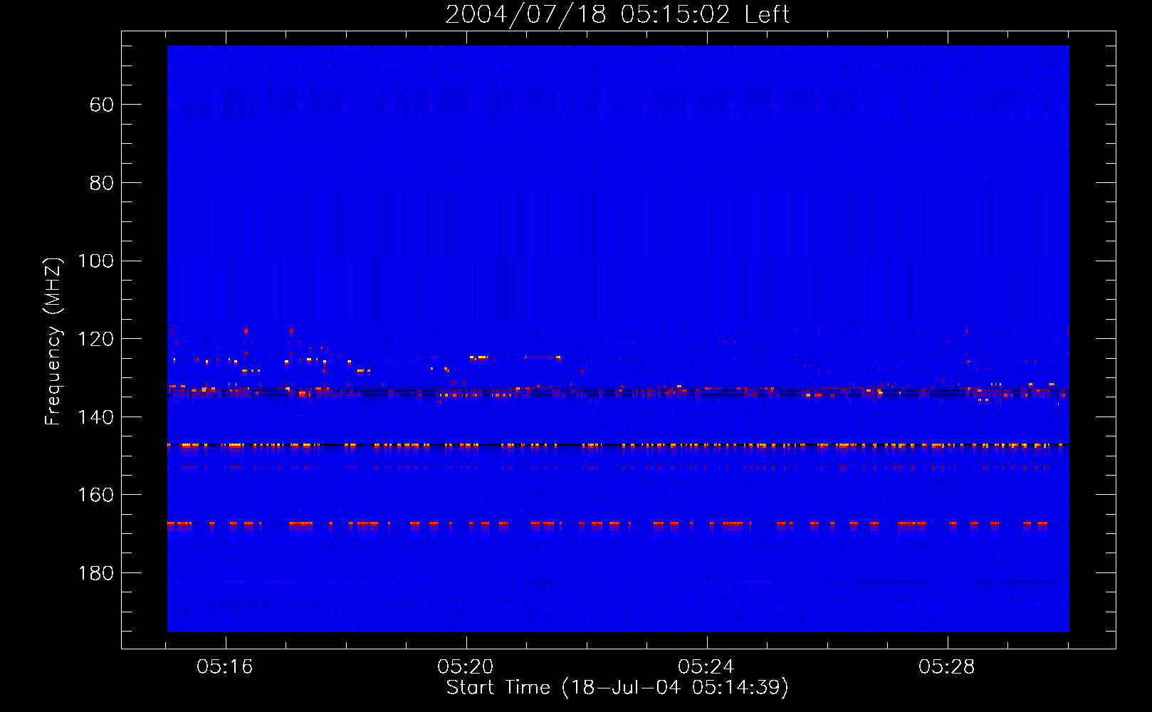Click the 120 frequency tick label
1152x712 pixels.
(95, 339)
